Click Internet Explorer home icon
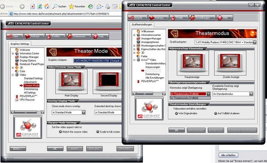Screen dimensions: 267x163 pyautogui.click(x=47, y=7)
